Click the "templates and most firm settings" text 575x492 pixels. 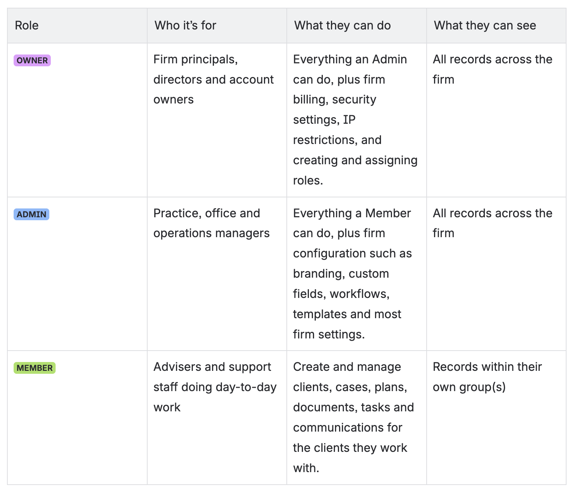coord(347,324)
